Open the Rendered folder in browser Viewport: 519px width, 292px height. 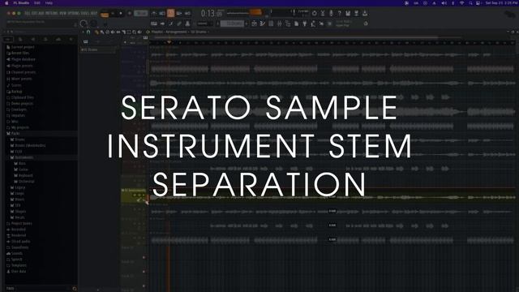pyautogui.click(x=18, y=235)
